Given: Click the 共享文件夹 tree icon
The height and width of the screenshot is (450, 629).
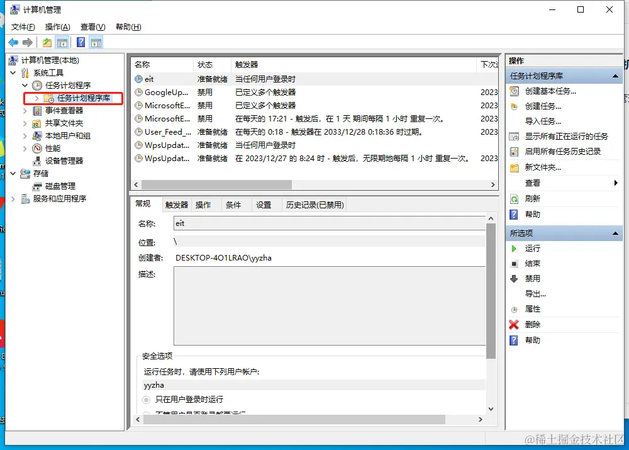Looking at the screenshot, I should click(37, 123).
